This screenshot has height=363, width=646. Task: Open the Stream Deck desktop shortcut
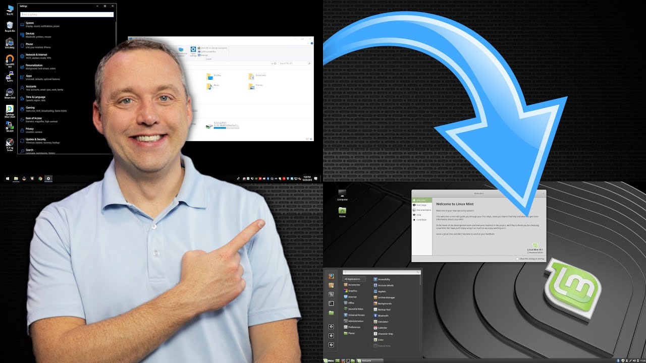[x=10, y=93]
